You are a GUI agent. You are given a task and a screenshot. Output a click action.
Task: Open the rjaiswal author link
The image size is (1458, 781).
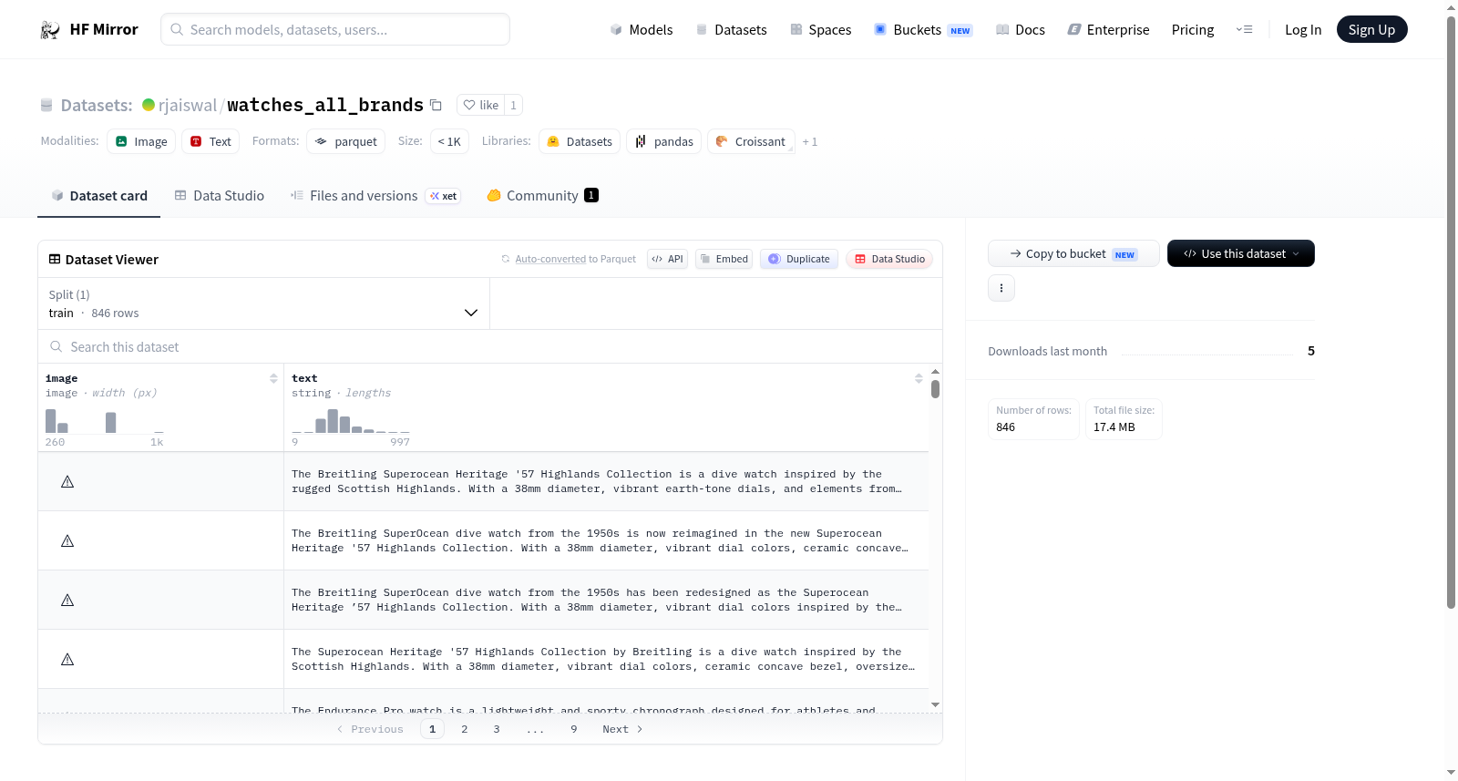click(x=188, y=106)
